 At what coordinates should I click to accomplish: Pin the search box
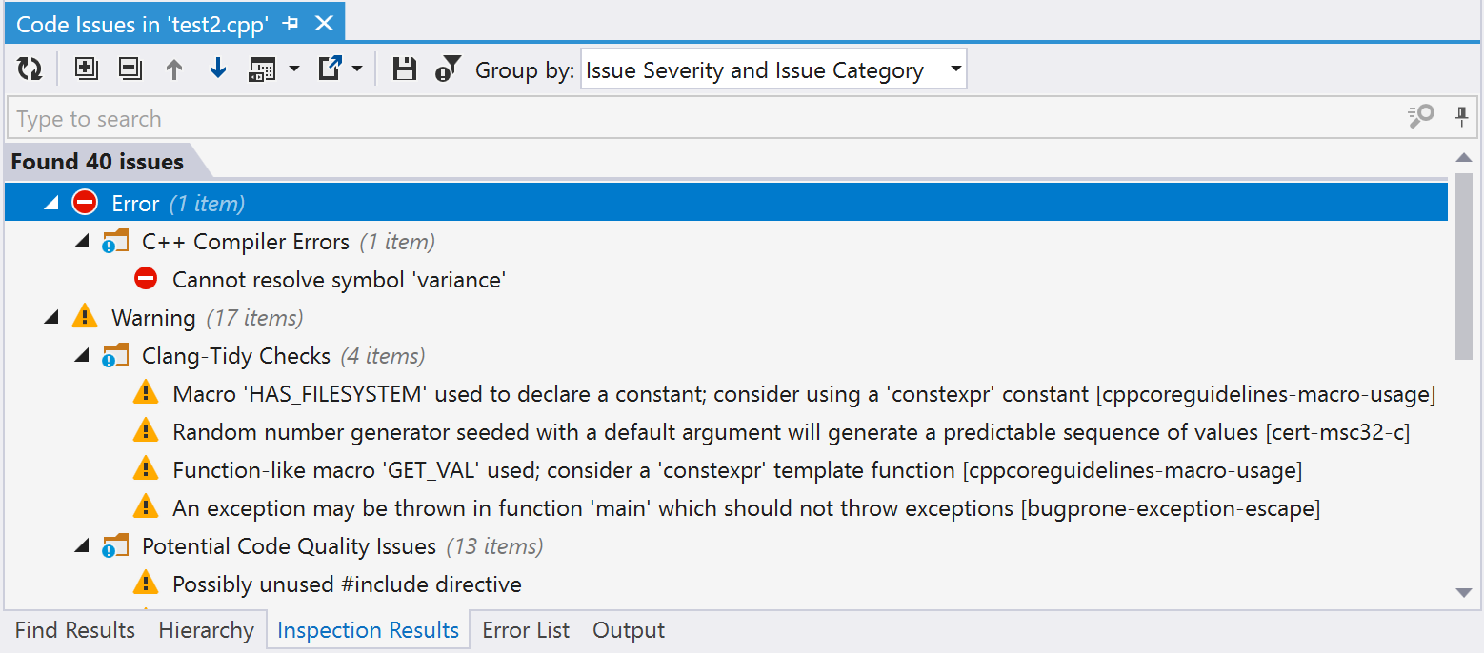(x=1463, y=116)
